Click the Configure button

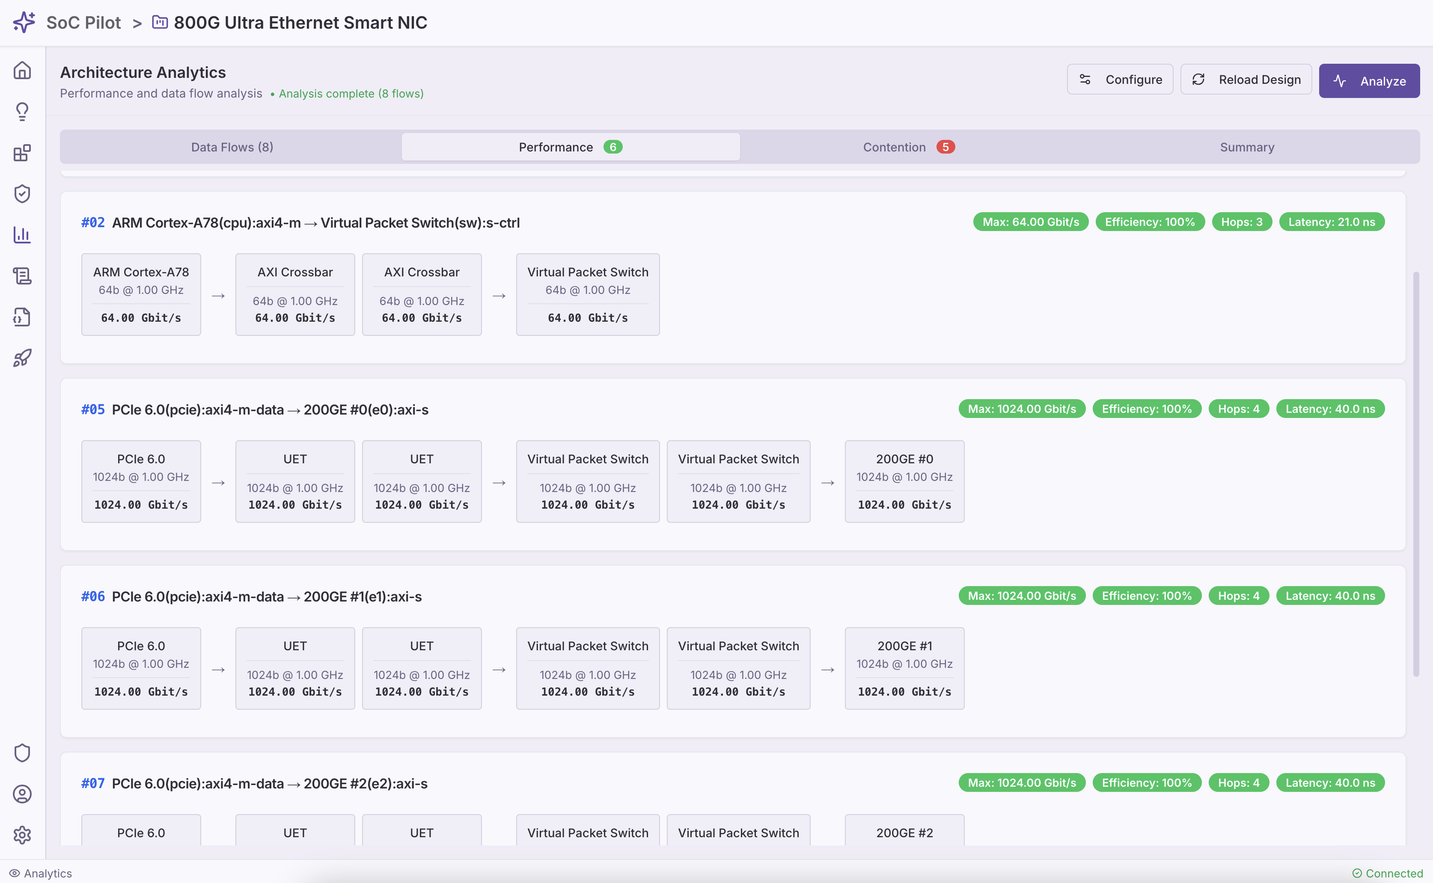pos(1120,80)
